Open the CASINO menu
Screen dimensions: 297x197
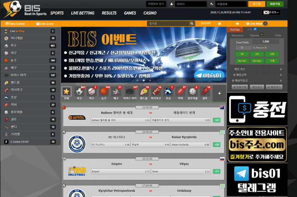point(150,13)
